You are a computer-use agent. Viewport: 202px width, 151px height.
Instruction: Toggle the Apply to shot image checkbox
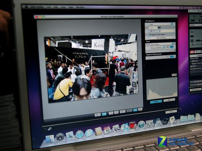tap(150, 35)
